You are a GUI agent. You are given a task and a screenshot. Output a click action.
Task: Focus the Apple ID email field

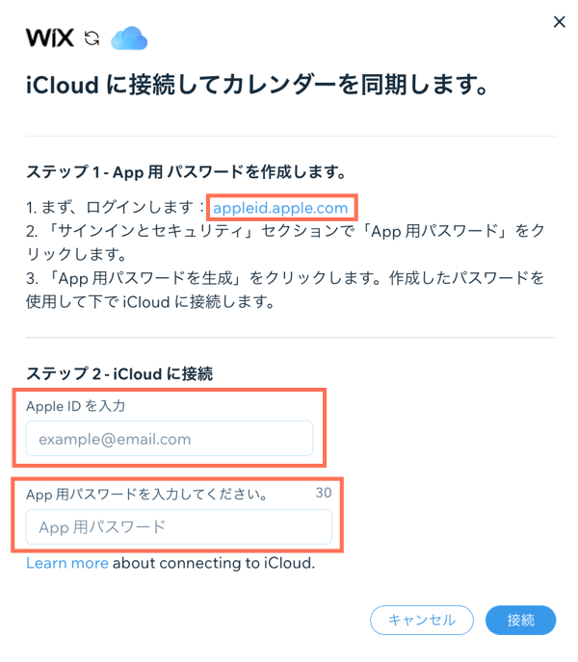click(x=170, y=439)
